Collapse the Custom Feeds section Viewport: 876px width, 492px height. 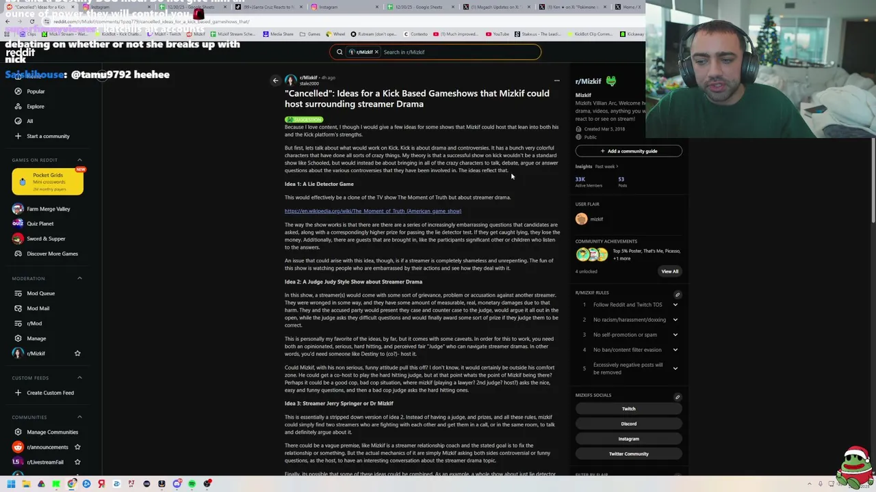[79, 377]
